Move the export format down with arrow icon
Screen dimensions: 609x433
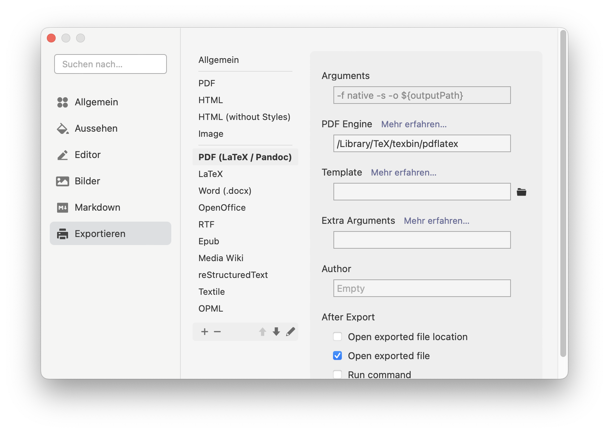pos(276,332)
